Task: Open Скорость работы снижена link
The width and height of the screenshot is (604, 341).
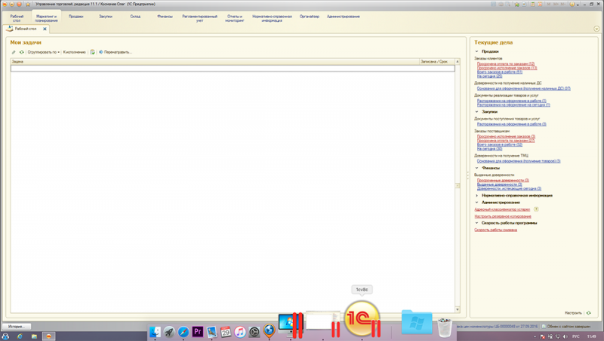Action: (x=496, y=230)
